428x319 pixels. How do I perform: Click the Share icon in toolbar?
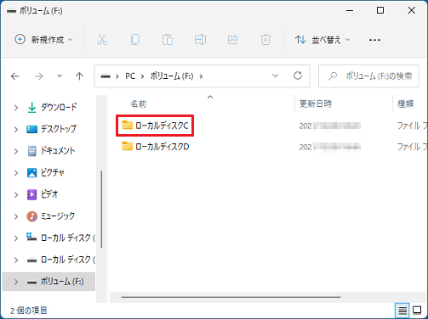[233, 40]
